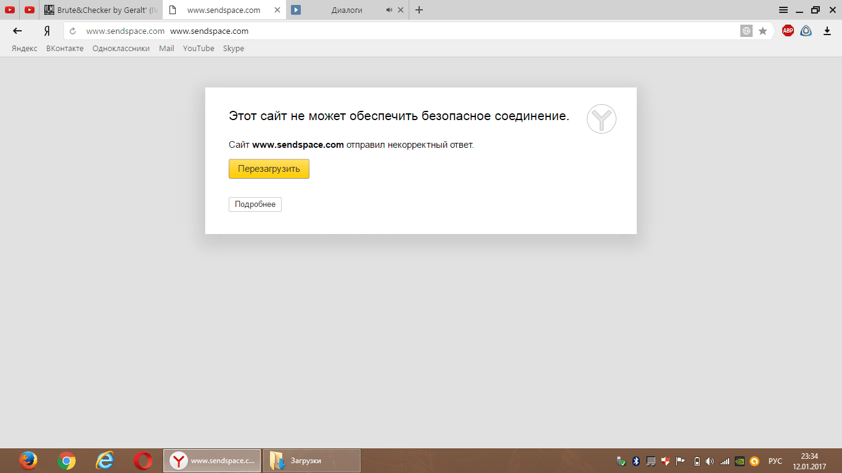Screen dimensions: 842x473
Task: Close the www.sendspace.com tab
Action: (x=277, y=10)
